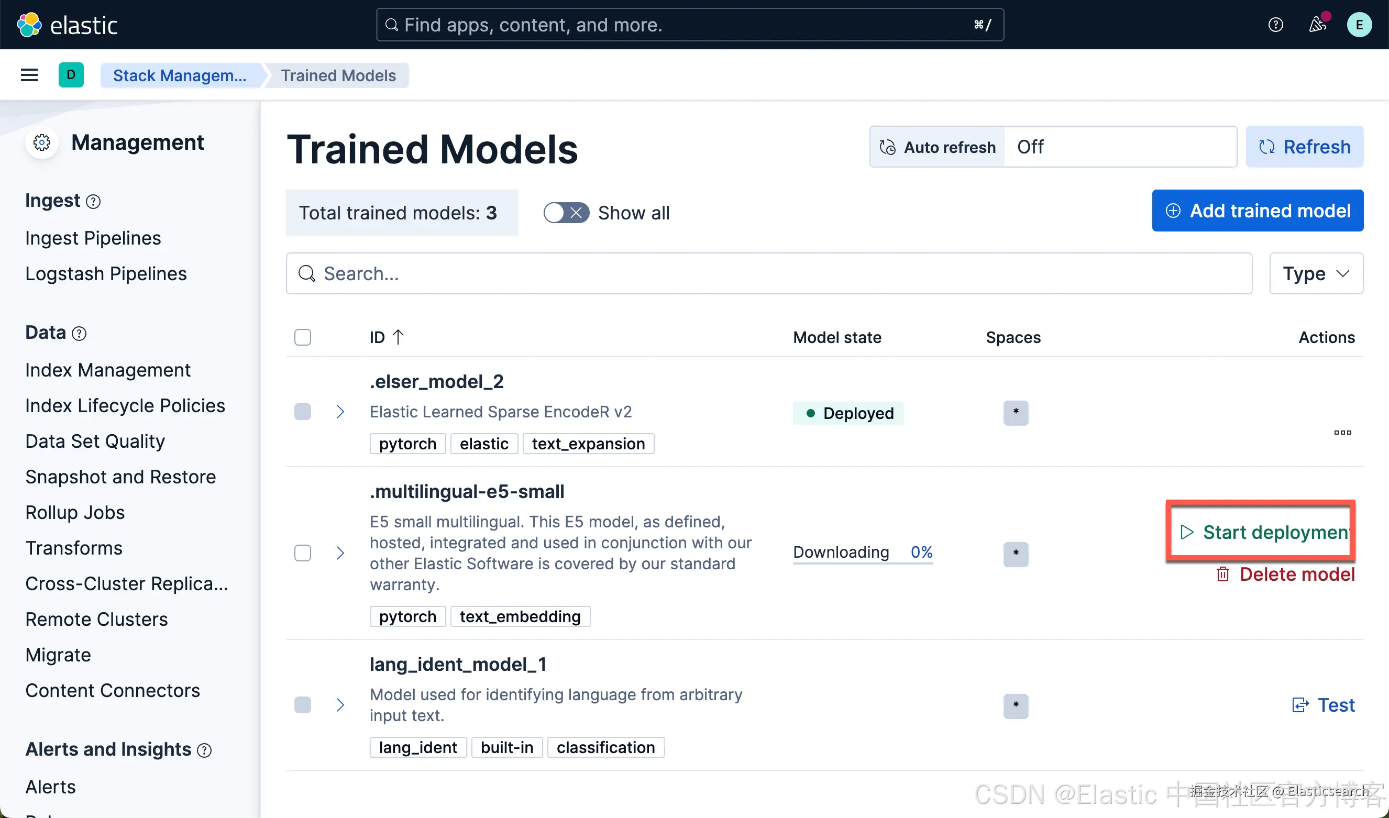Click the Data section help icon
Image resolution: width=1389 pixels, height=818 pixels.
pyautogui.click(x=80, y=334)
